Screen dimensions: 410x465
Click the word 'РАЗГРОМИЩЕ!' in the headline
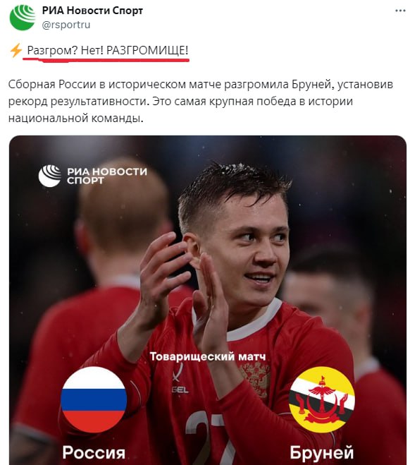pyautogui.click(x=147, y=50)
